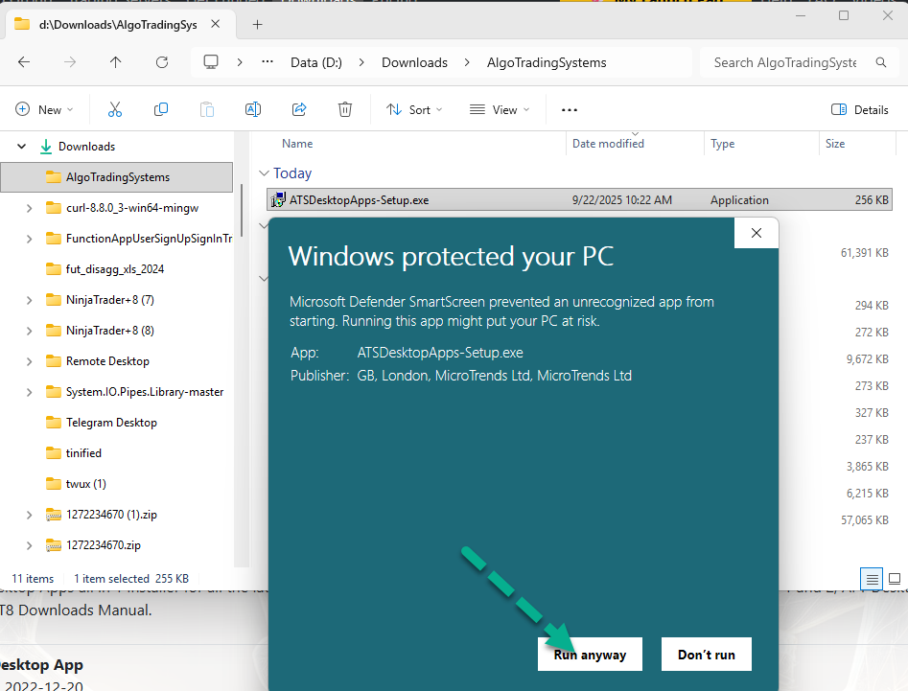
Task: Click the Run anyway button
Action: (590, 655)
